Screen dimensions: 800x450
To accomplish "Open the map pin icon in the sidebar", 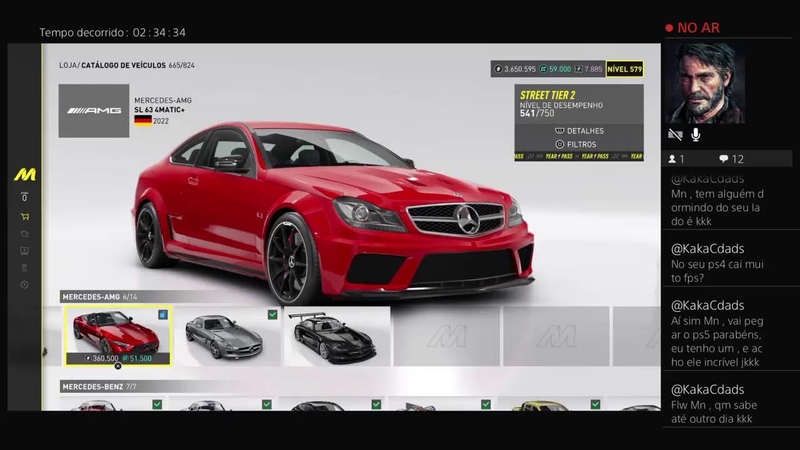I will pyautogui.click(x=24, y=267).
